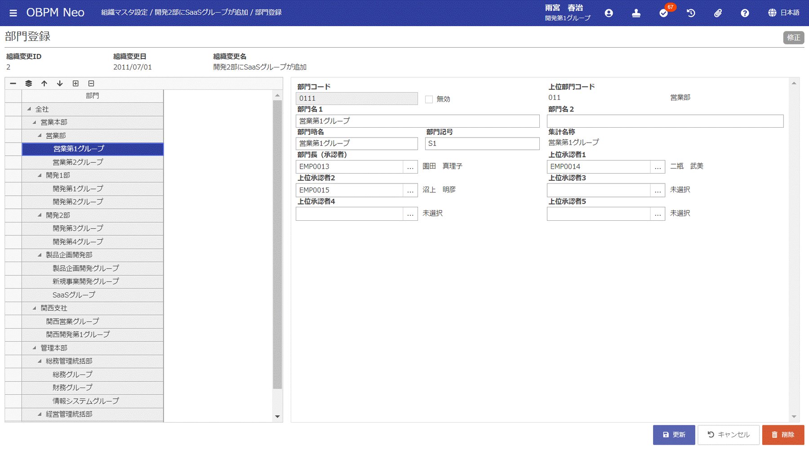Open the 上位承認者3 selection dialog via ...
Viewport: 809px width, 455px height.
[657, 190]
